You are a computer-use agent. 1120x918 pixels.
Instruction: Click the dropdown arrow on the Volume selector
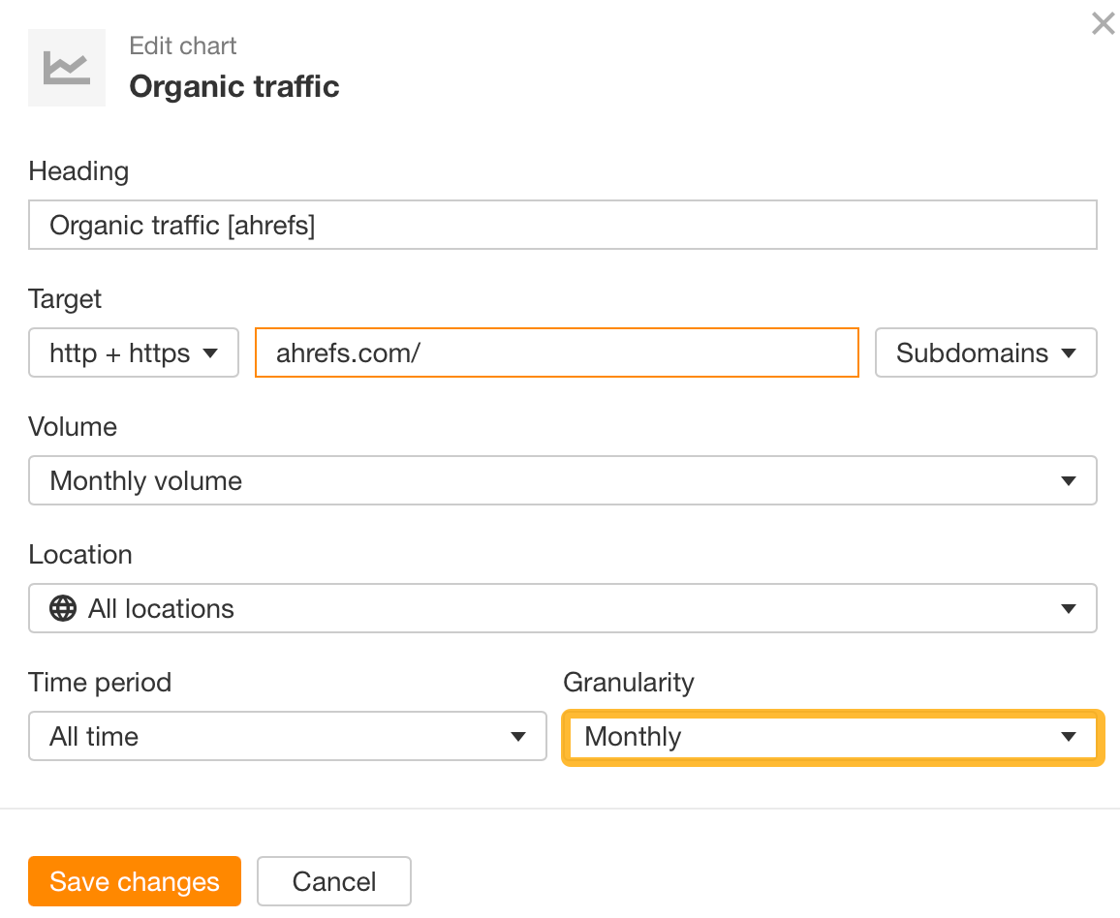tap(1070, 480)
